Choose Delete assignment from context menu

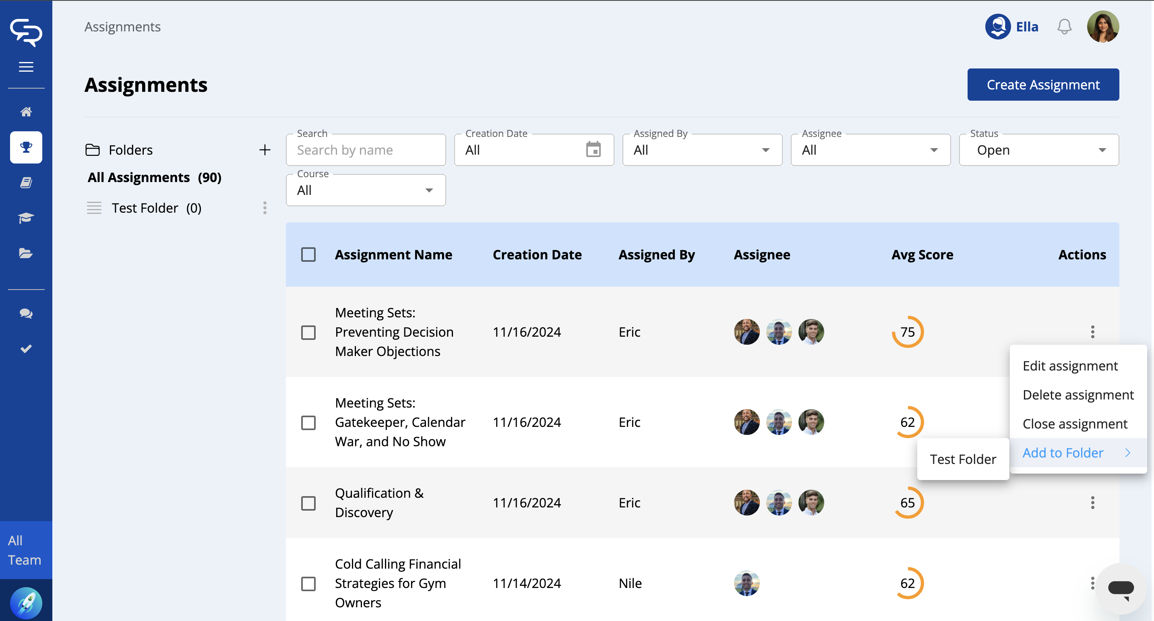point(1077,395)
